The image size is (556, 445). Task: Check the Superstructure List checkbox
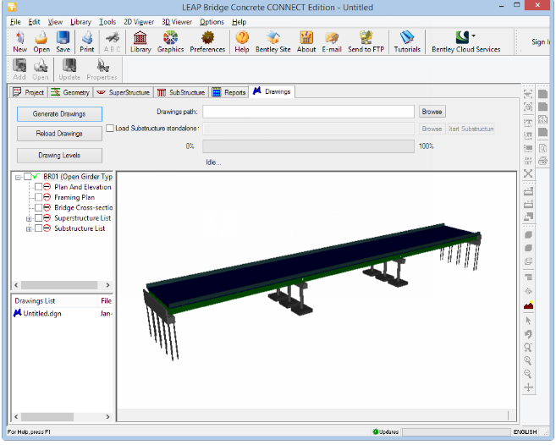click(x=38, y=217)
